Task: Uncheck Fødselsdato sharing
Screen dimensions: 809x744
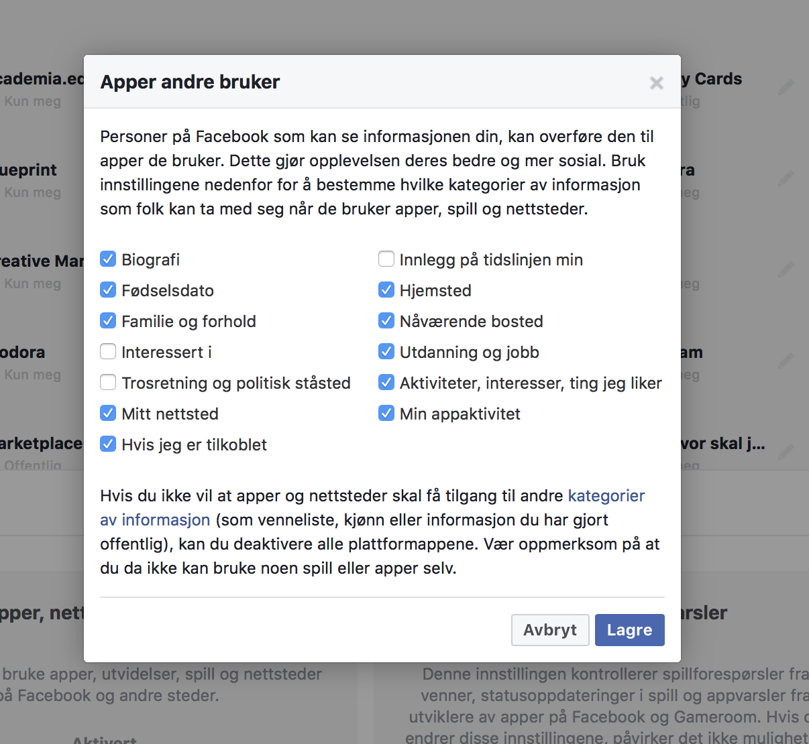Action: tap(108, 290)
